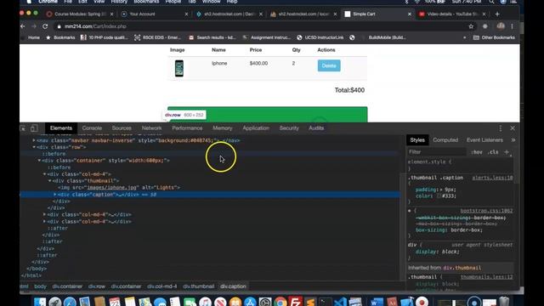Open the thumbnails.less:12 source link
The height and width of the screenshot is (306, 544).
pos(486,277)
